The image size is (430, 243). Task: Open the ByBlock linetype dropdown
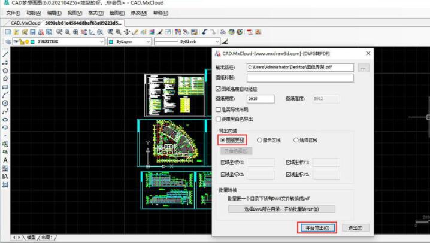tap(217, 42)
